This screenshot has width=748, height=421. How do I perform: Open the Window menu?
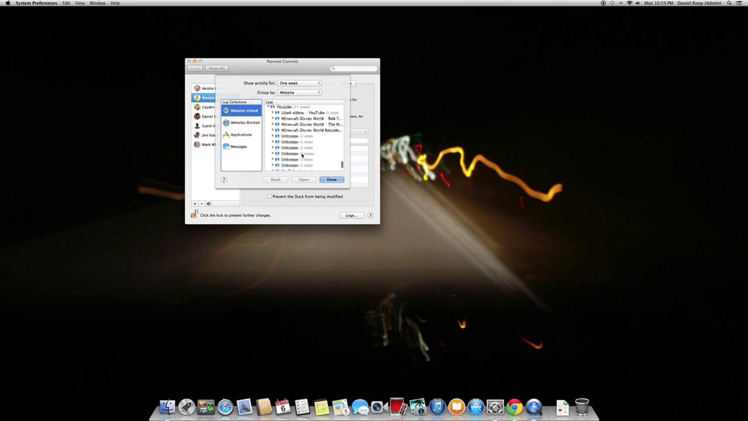pos(97,3)
